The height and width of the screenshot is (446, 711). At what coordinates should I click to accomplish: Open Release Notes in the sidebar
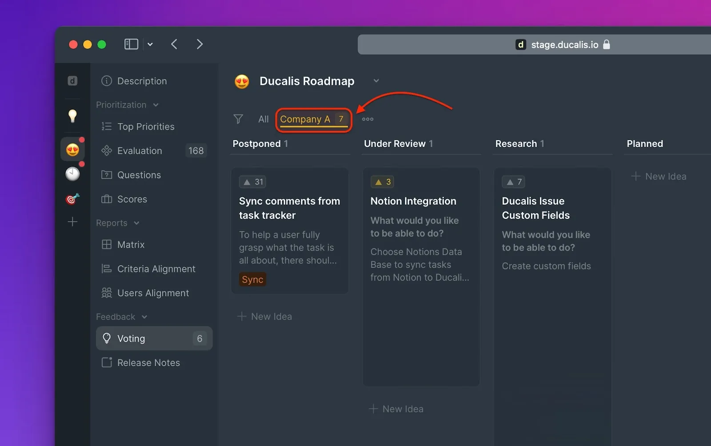tap(148, 362)
